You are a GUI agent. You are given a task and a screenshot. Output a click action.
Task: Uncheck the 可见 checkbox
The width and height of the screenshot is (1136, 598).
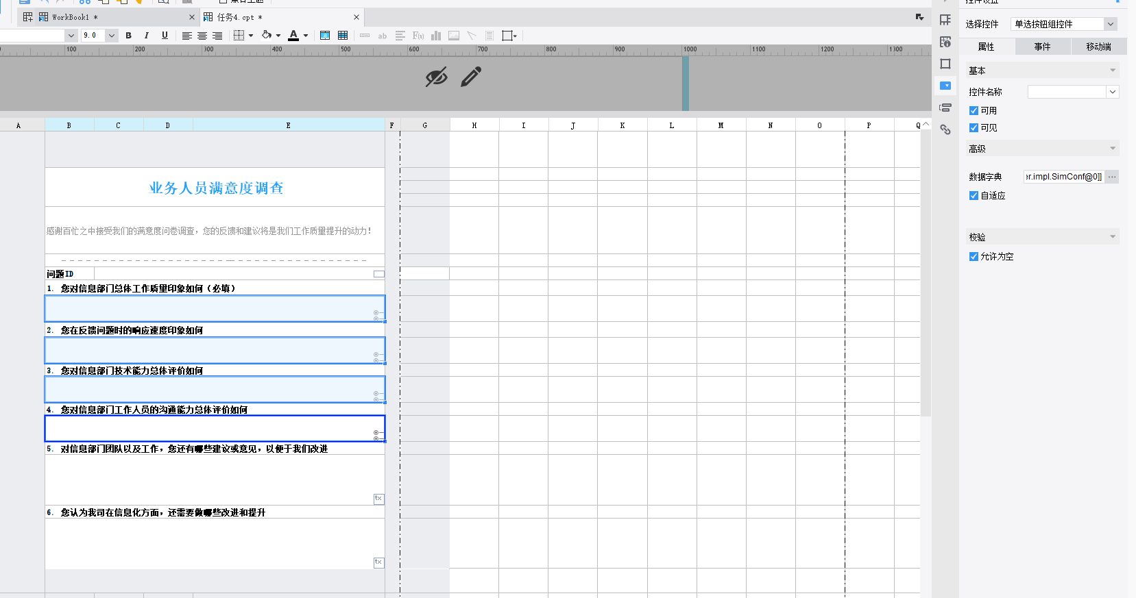pyautogui.click(x=974, y=127)
